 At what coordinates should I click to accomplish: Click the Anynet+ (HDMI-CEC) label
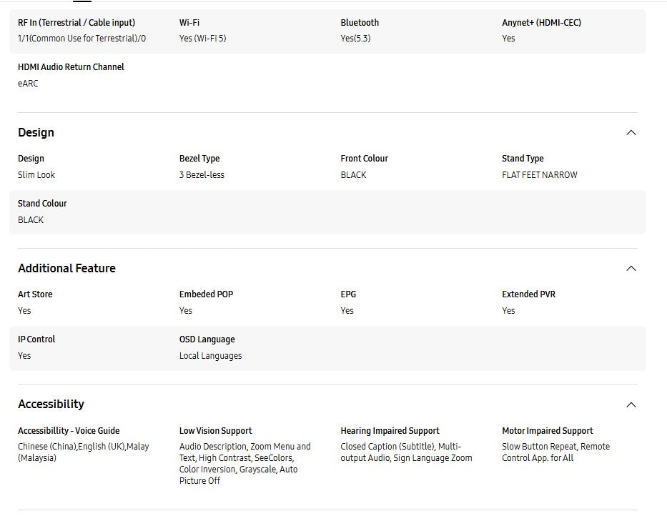(x=541, y=23)
